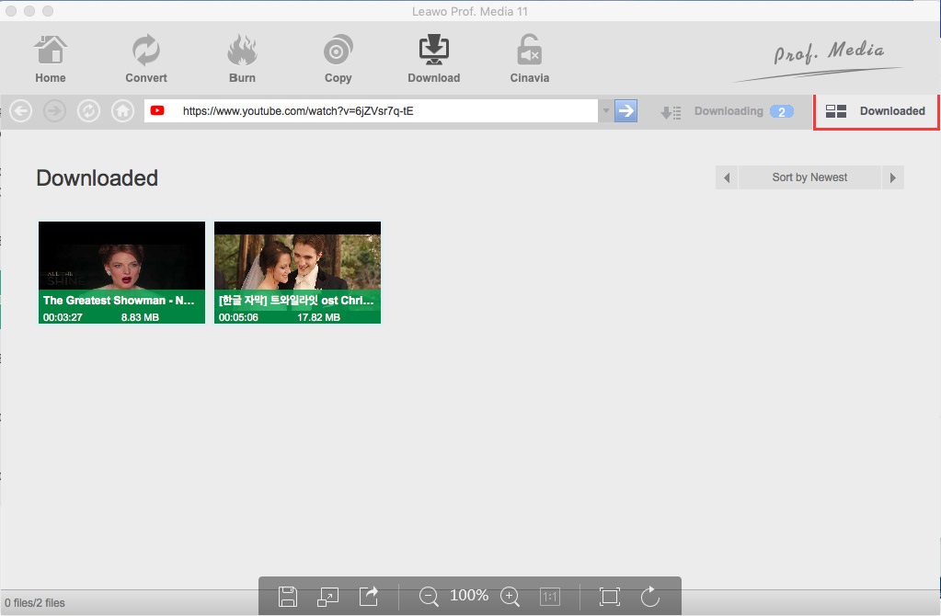Click the browser back arrow button
Viewport: 941px width, 616px height.
pyautogui.click(x=21, y=111)
